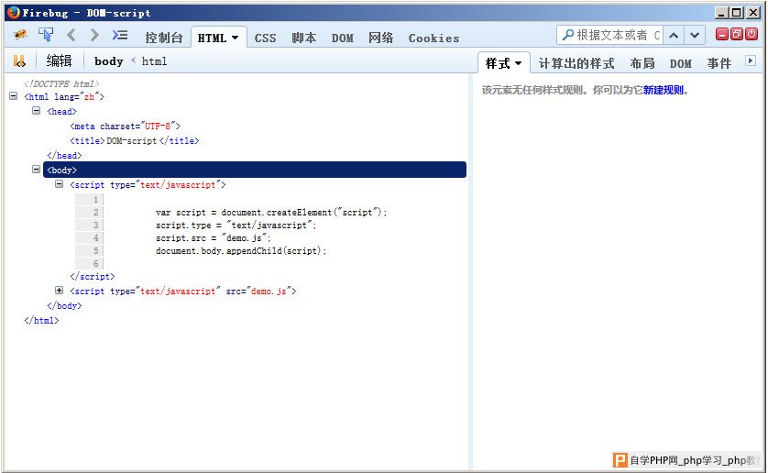The image size is (768, 473).
Task: Open the HTML tab dropdown arrow
Action: pyautogui.click(x=236, y=38)
